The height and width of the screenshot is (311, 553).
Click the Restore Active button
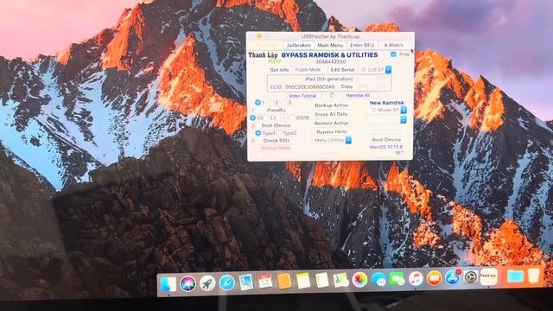click(x=331, y=123)
